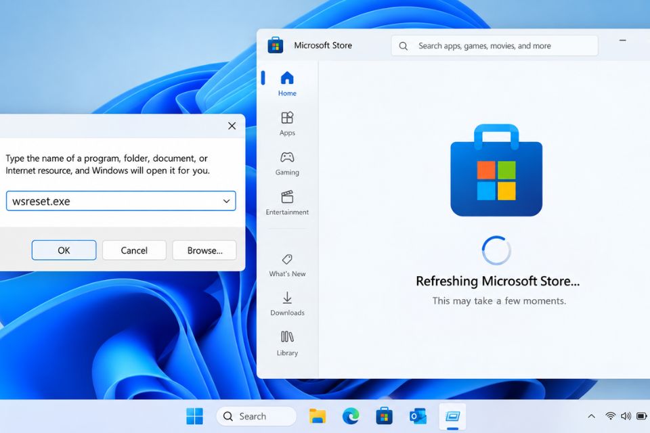
Task: Expand the Run command history dropdown
Action: coord(226,201)
